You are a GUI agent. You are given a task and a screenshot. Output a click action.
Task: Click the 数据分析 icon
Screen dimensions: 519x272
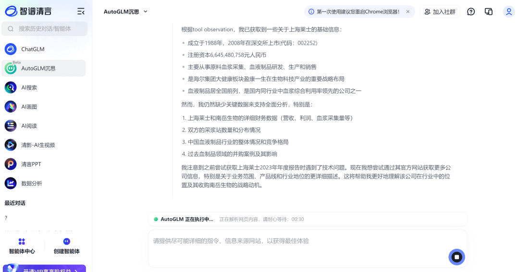(11, 183)
